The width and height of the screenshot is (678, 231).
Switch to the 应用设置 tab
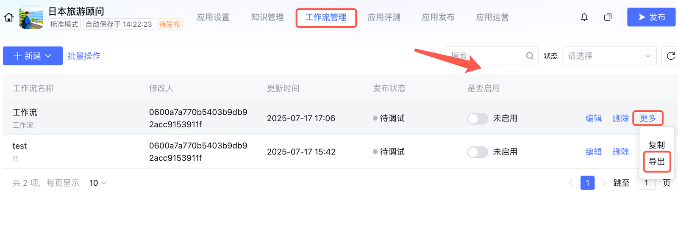(x=213, y=17)
